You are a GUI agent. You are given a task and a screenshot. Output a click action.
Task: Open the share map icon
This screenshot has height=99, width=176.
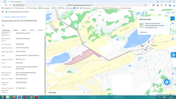173,34
